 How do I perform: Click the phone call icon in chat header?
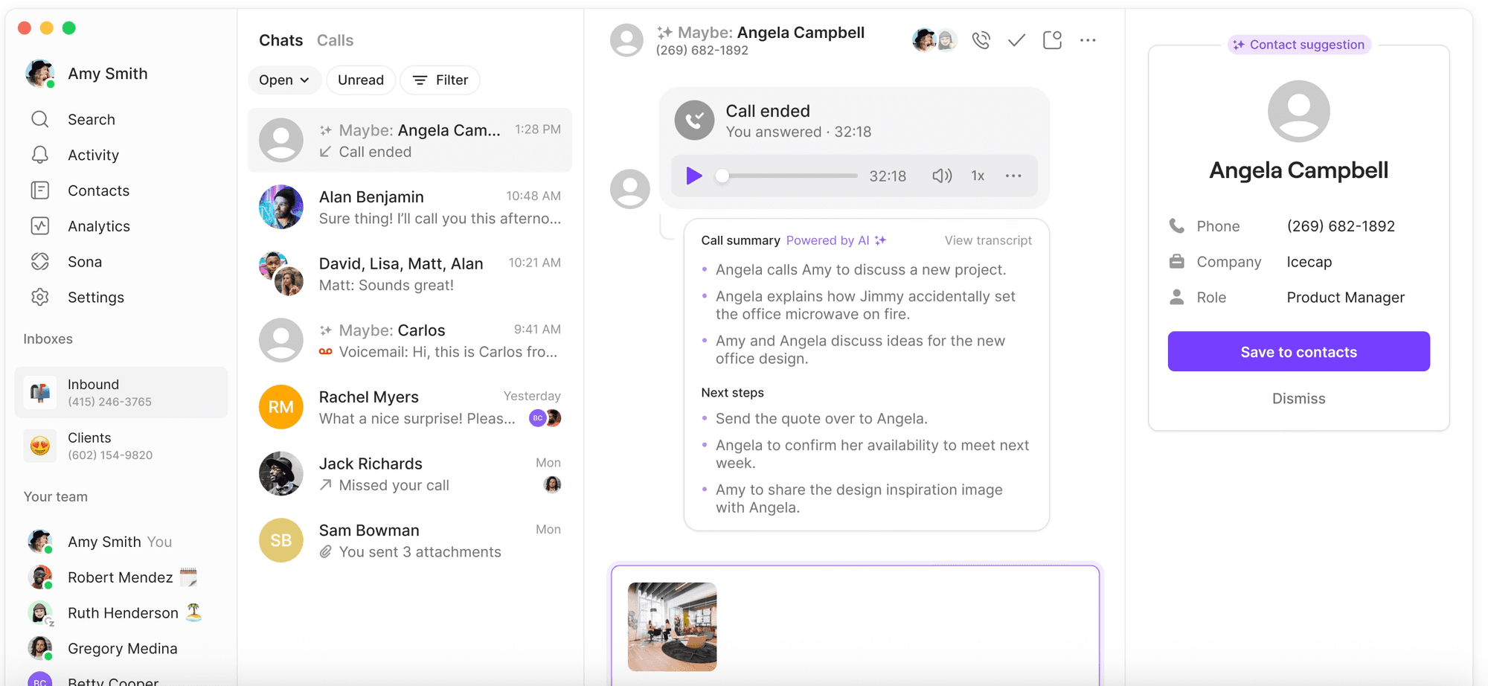coord(981,40)
